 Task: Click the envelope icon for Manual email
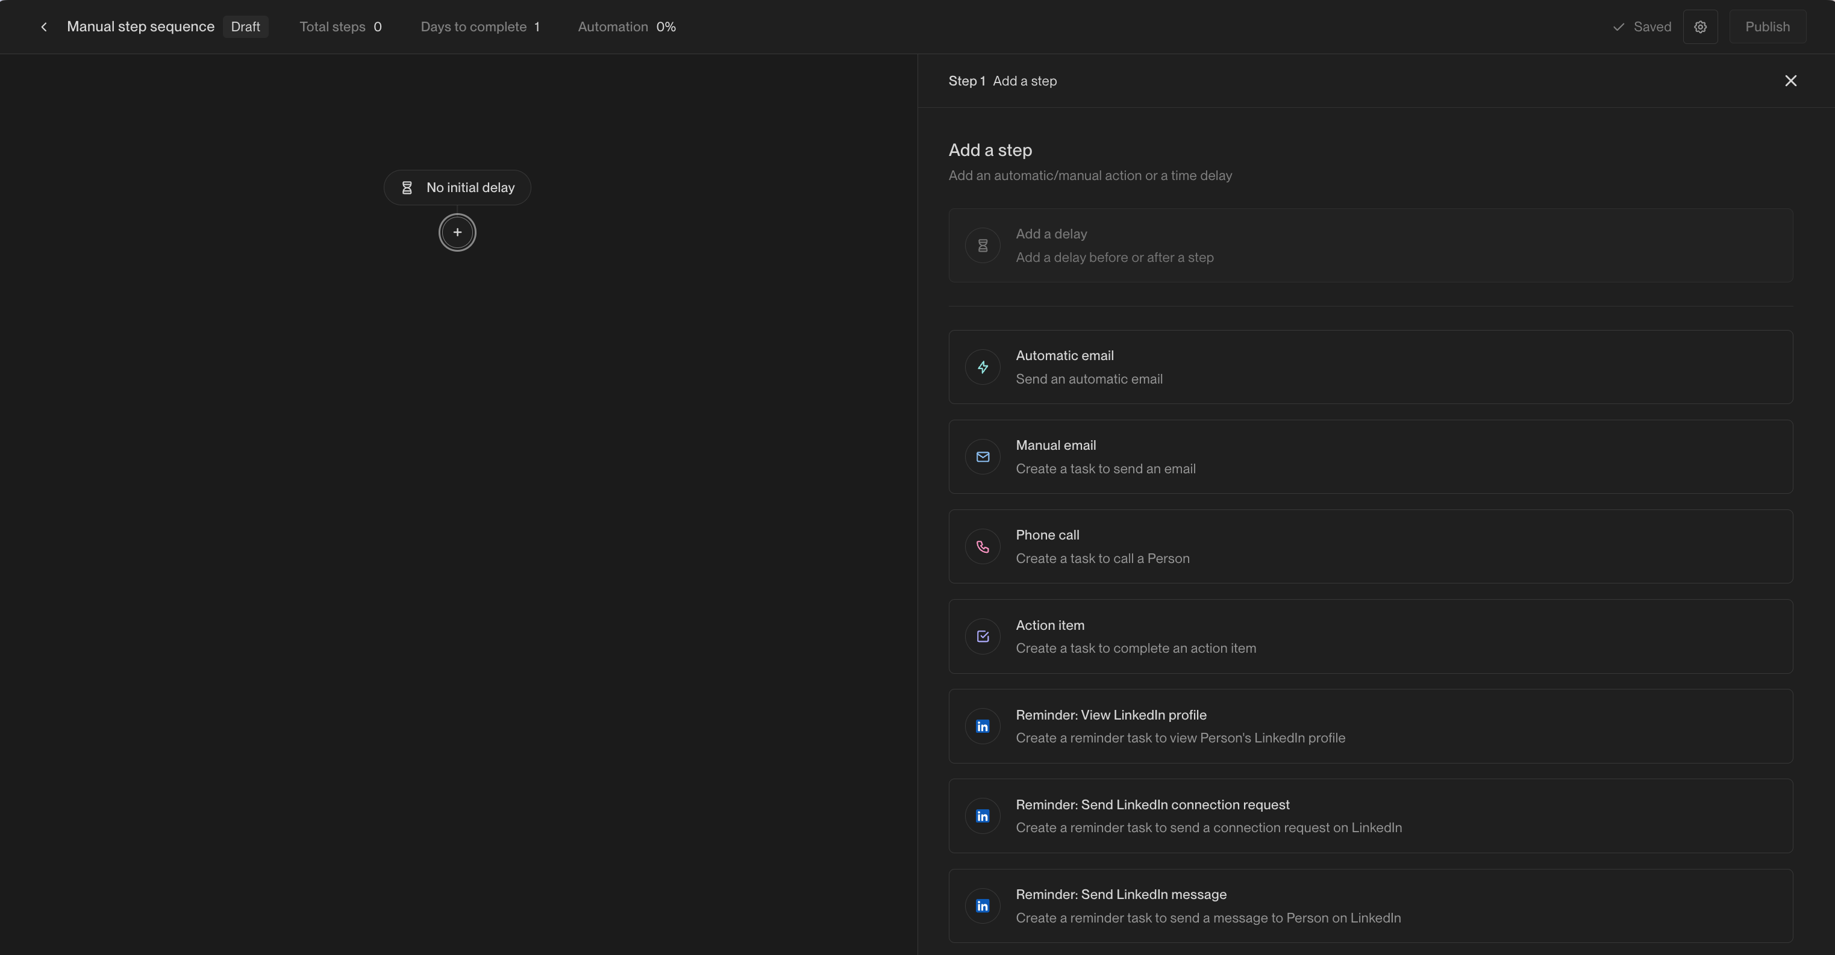983,457
